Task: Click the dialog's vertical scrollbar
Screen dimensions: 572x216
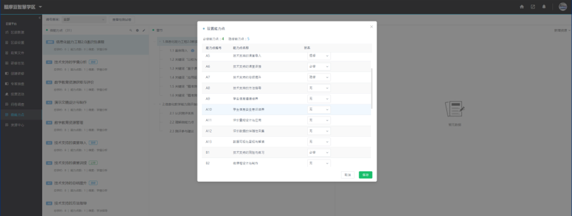Action: 372,87
